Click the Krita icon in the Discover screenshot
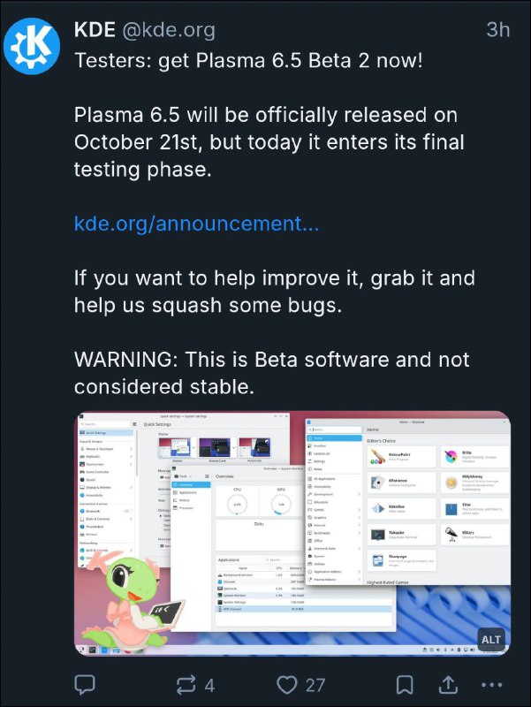Image resolution: width=531 pixels, height=707 pixels. tap(451, 456)
